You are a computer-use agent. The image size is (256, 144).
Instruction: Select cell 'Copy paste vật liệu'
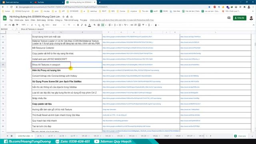click(67, 104)
